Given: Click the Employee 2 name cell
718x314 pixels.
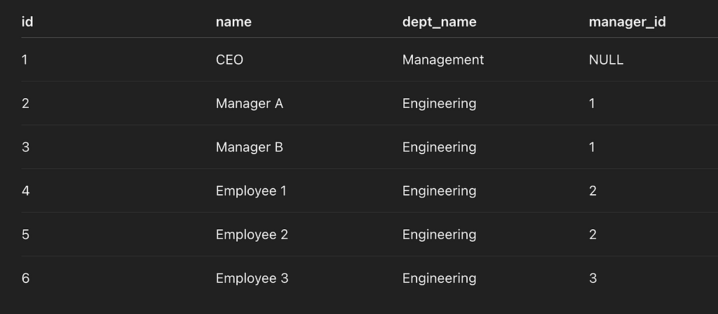Looking at the screenshot, I should pos(252,234).
